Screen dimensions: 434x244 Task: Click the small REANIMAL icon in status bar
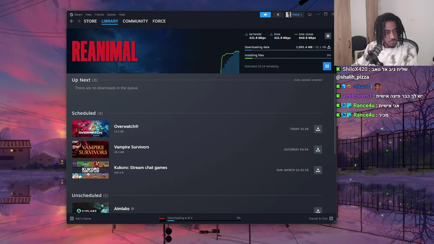tap(162, 219)
